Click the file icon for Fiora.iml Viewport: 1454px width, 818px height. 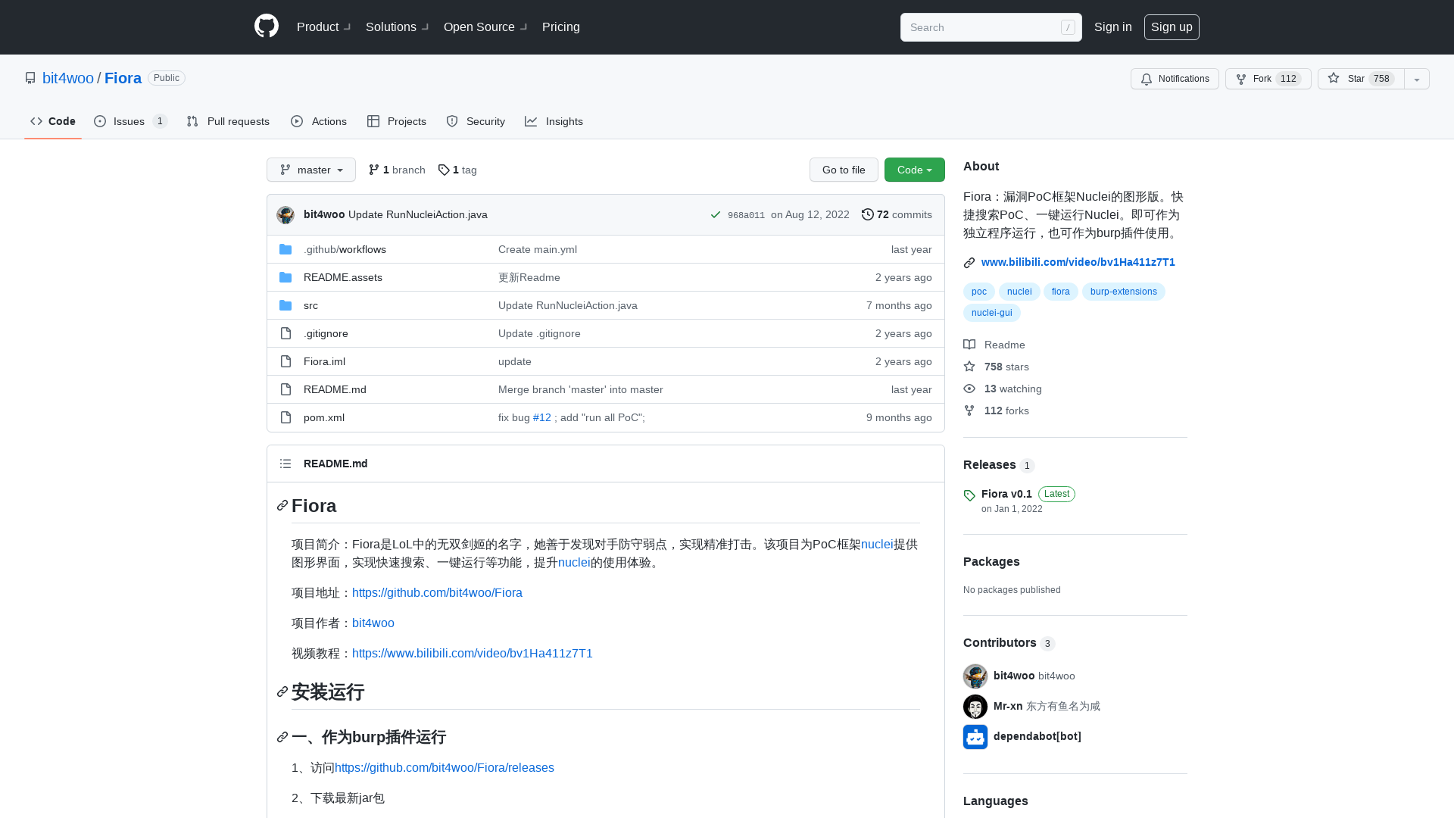tap(285, 361)
